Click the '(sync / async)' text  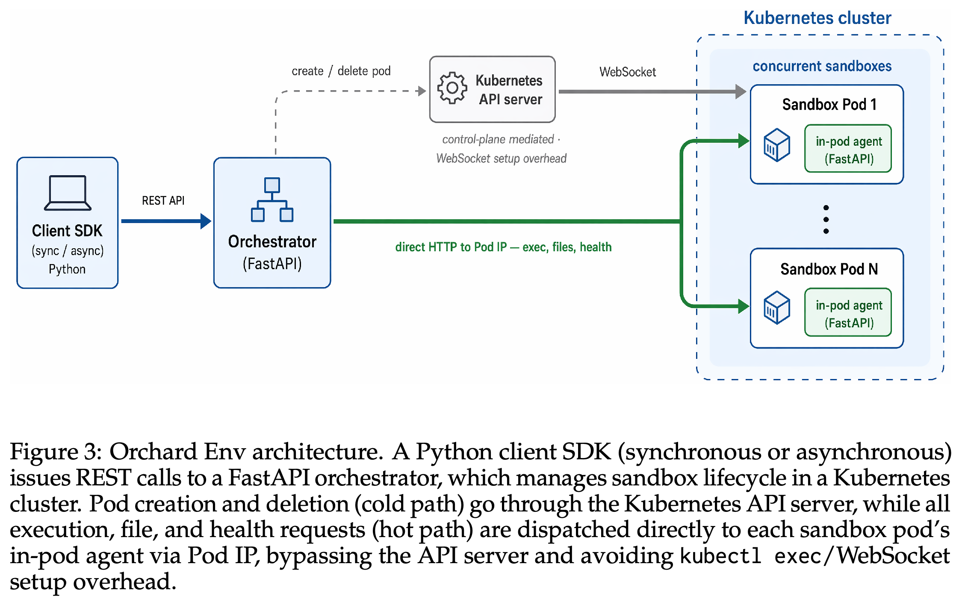tap(68, 250)
